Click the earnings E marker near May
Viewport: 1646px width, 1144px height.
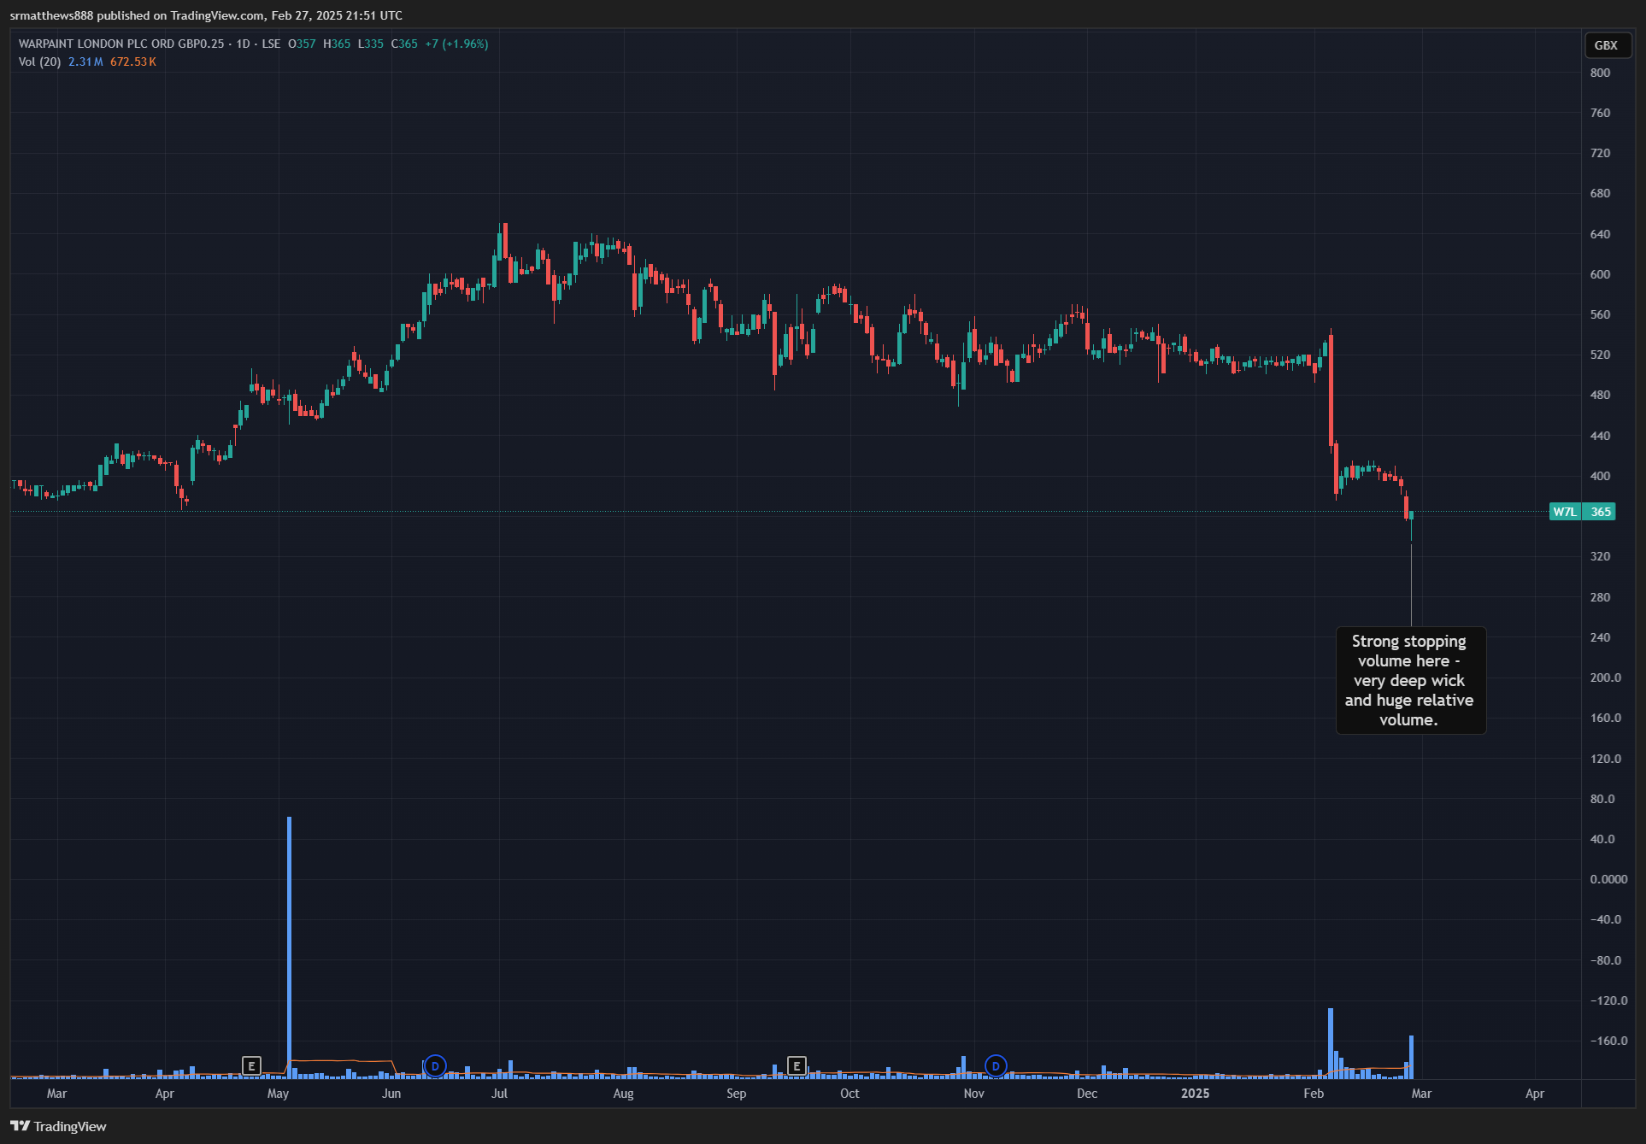(251, 1065)
